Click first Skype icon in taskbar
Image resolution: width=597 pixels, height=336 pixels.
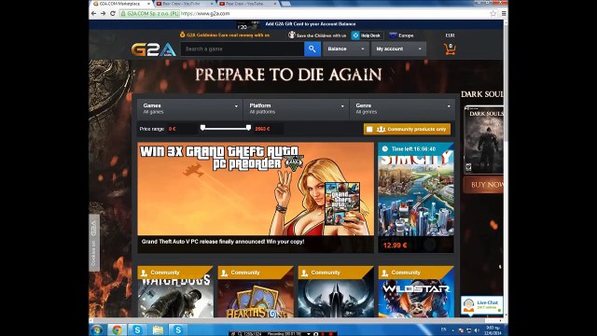[137, 329]
